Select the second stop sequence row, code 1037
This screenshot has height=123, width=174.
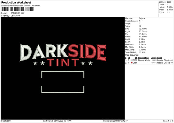coord(149,63)
